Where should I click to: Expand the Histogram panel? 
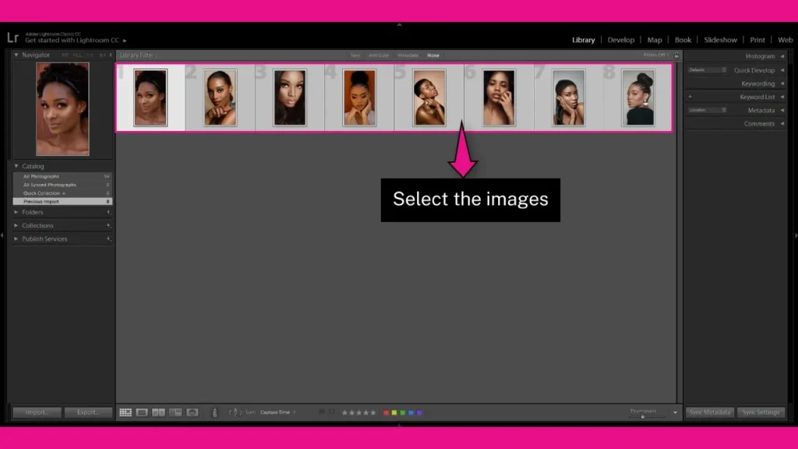(x=782, y=56)
